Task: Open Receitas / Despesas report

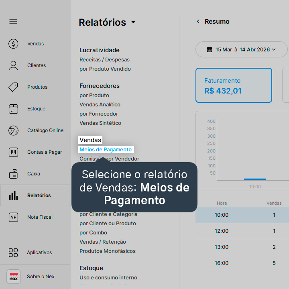Action: (x=104, y=60)
